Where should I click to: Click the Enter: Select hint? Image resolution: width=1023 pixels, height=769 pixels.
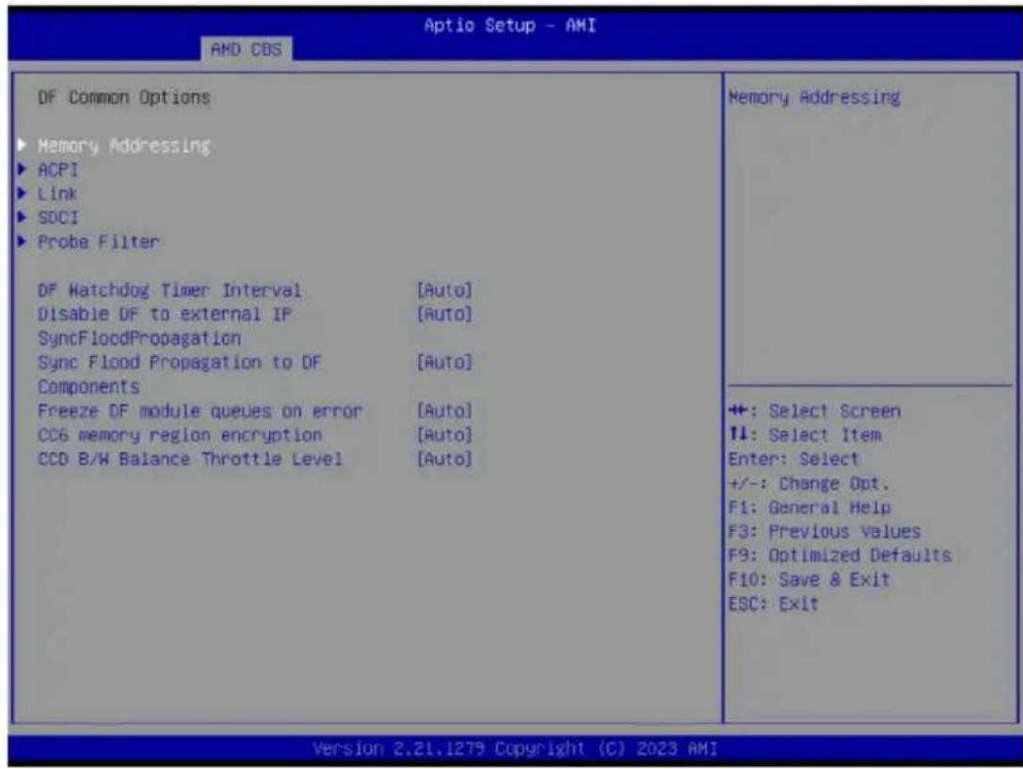tap(793, 459)
